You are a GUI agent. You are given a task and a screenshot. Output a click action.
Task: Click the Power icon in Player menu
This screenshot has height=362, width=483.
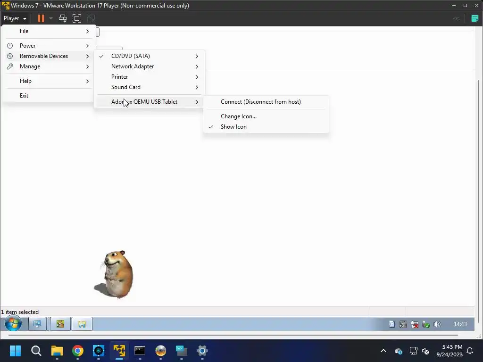pyautogui.click(x=10, y=46)
